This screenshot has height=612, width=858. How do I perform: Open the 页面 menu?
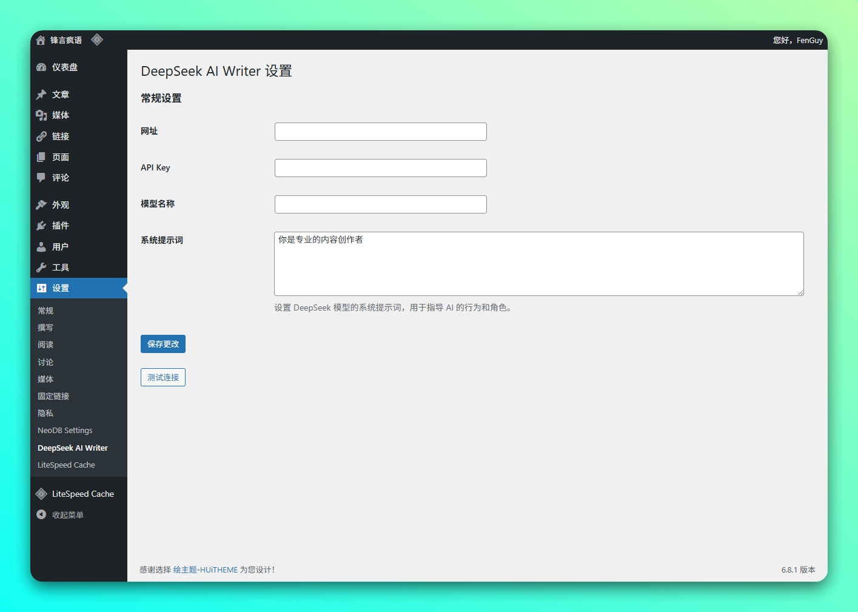tap(79, 157)
